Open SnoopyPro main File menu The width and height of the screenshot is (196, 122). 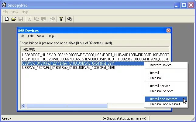[5, 12]
